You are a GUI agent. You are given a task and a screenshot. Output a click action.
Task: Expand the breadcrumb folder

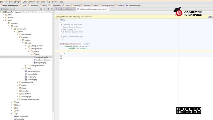point(17,35)
